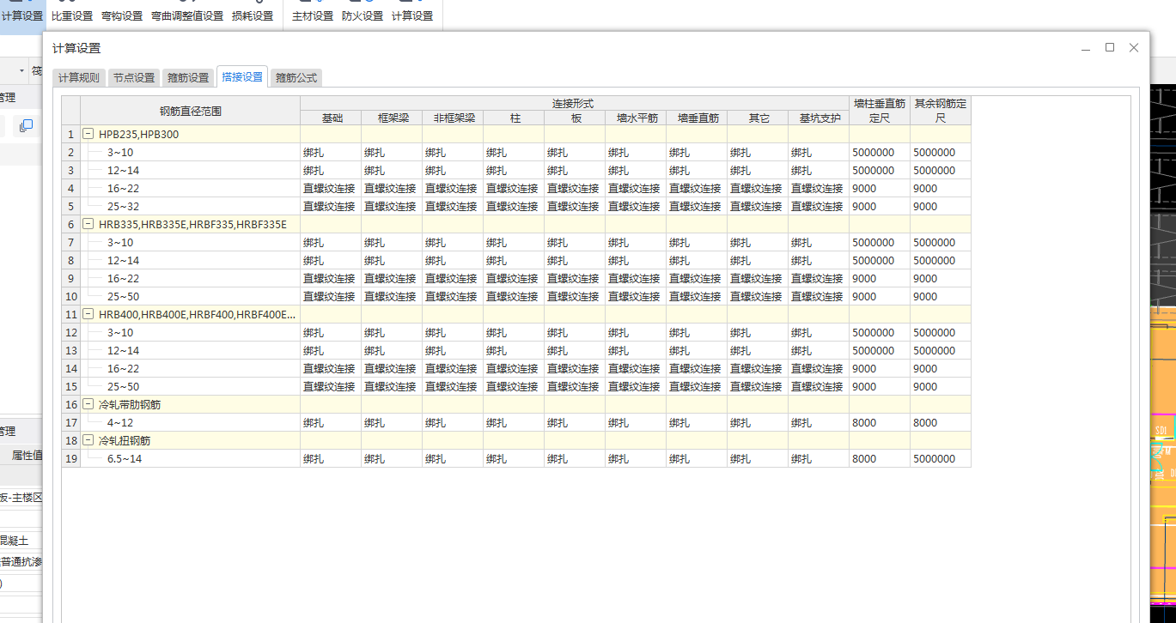Click the 非框架梁 column header
The height and width of the screenshot is (623, 1176).
tap(454, 118)
